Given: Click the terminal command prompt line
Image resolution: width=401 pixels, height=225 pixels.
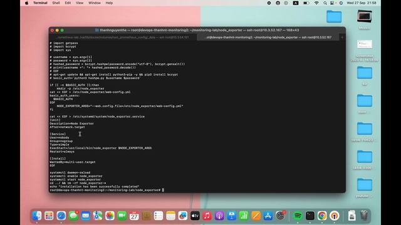Looking at the screenshot, I should click(x=107, y=190).
